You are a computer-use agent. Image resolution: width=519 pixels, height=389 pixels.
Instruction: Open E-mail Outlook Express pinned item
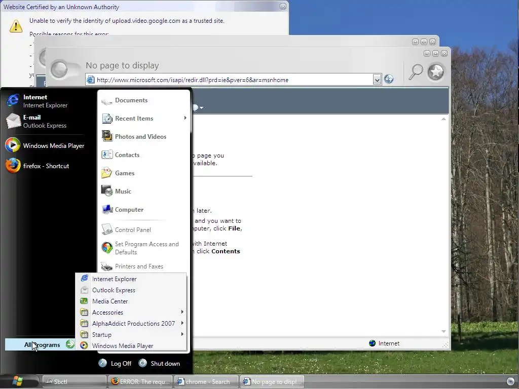point(45,122)
